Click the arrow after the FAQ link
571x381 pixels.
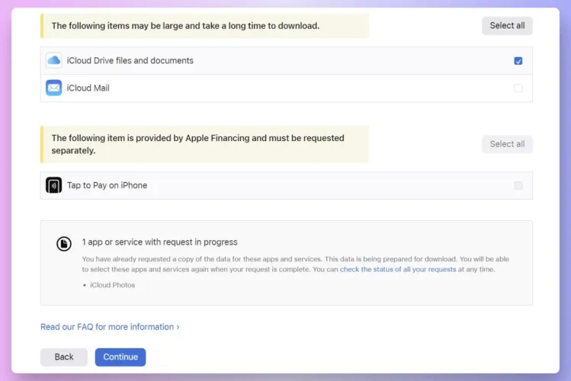tap(178, 327)
